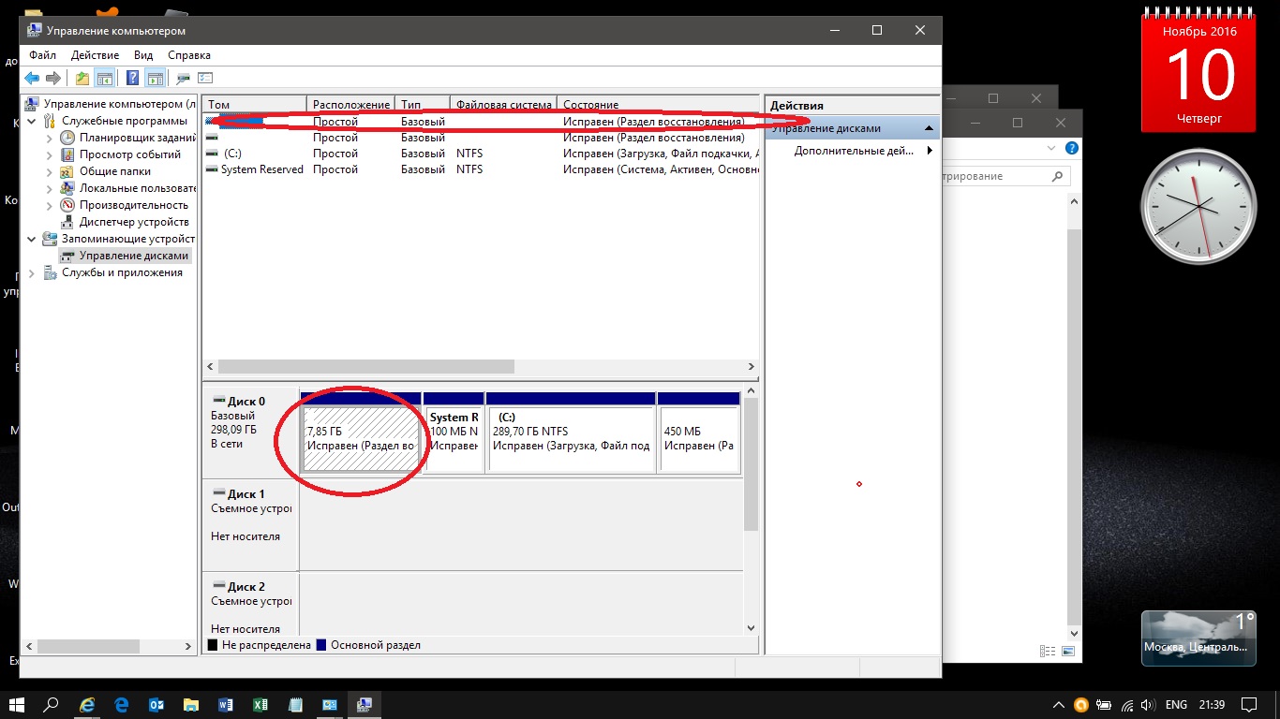Viewport: 1280px width, 719px height.
Task: Click the disk settings checklist toolbar icon
Action: 205,79
